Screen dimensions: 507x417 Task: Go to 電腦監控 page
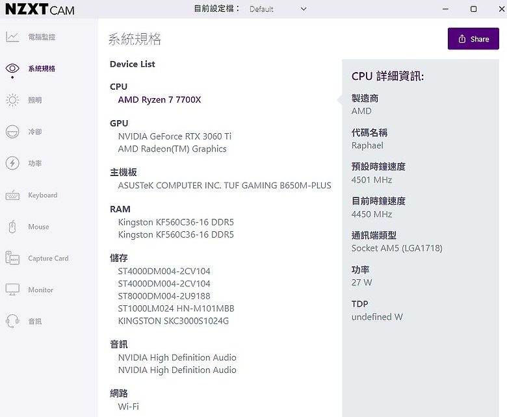pos(42,37)
